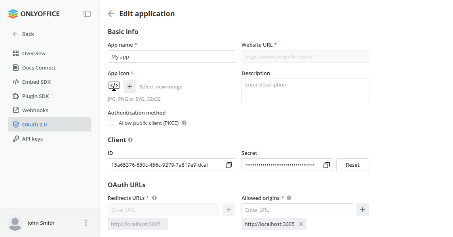
Task: Show info about public client PKCE
Action: [184, 123]
